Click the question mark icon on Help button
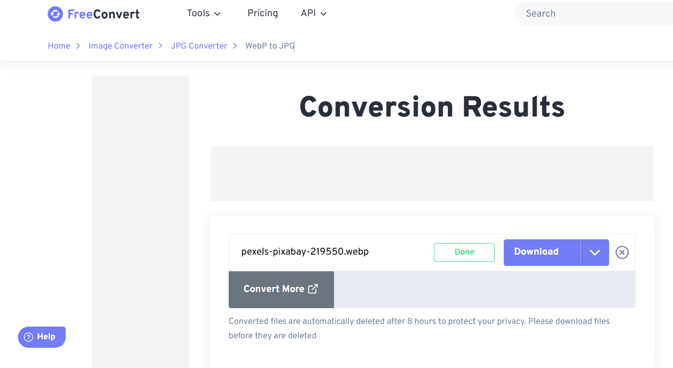This screenshot has height=368, width=673. pyautogui.click(x=28, y=337)
